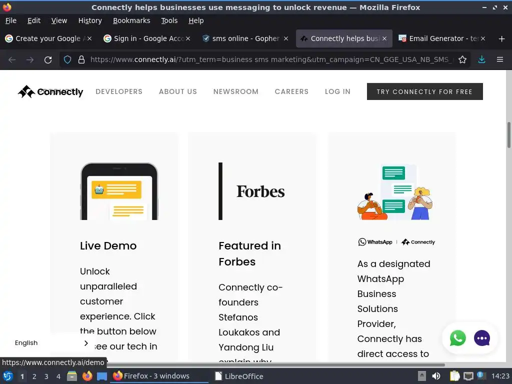Screen dimensions: 512x384
Task: Open the Bookmarks menu
Action: pos(131,20)
